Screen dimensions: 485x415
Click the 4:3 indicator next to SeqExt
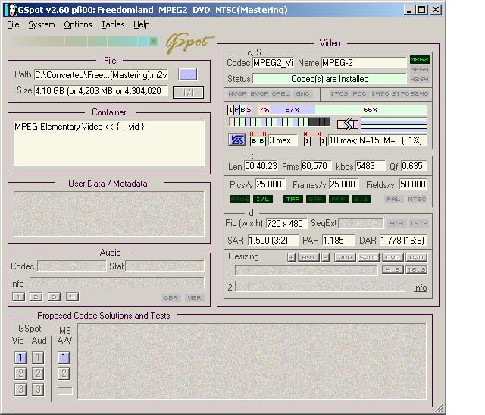pyautogui.click(x=396, y=223)
